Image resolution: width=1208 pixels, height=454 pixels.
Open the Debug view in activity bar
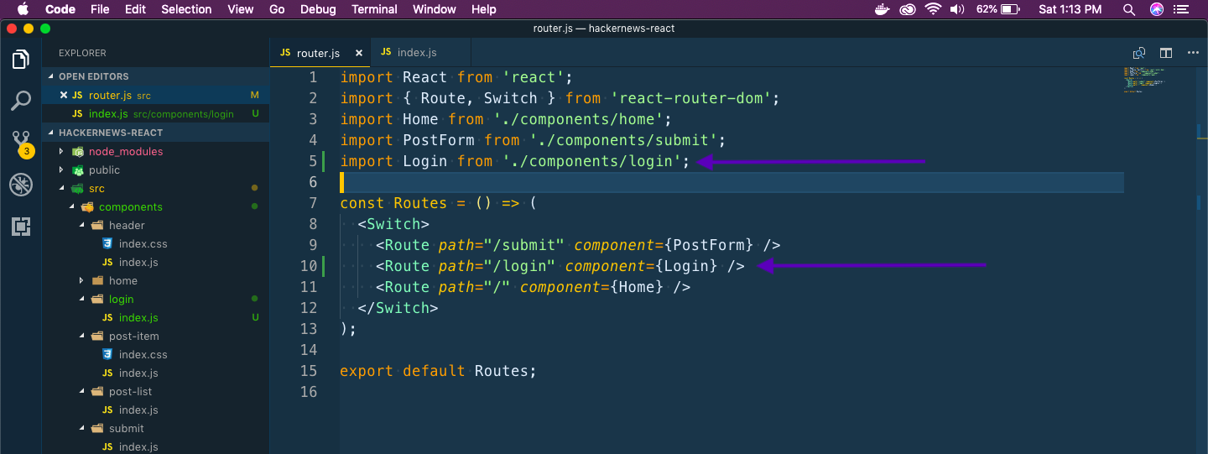(21, 185)
